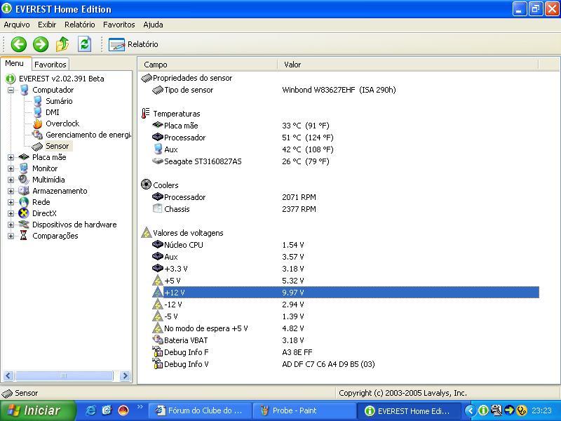Expand the Multimídia tree node
Viewport: 561px width, 421px height.
click(x=11, y=180)
